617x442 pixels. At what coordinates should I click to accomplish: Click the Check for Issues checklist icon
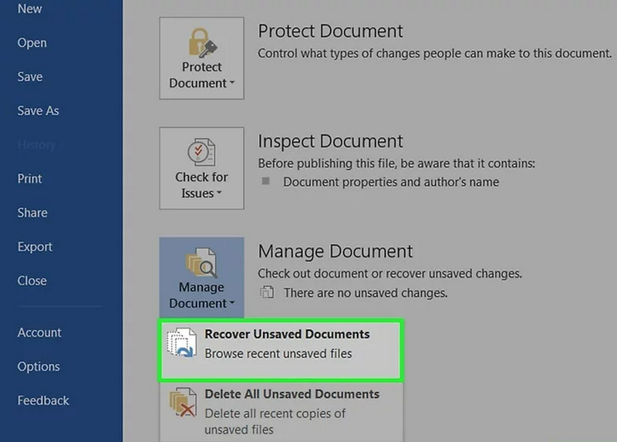(201, 152)
